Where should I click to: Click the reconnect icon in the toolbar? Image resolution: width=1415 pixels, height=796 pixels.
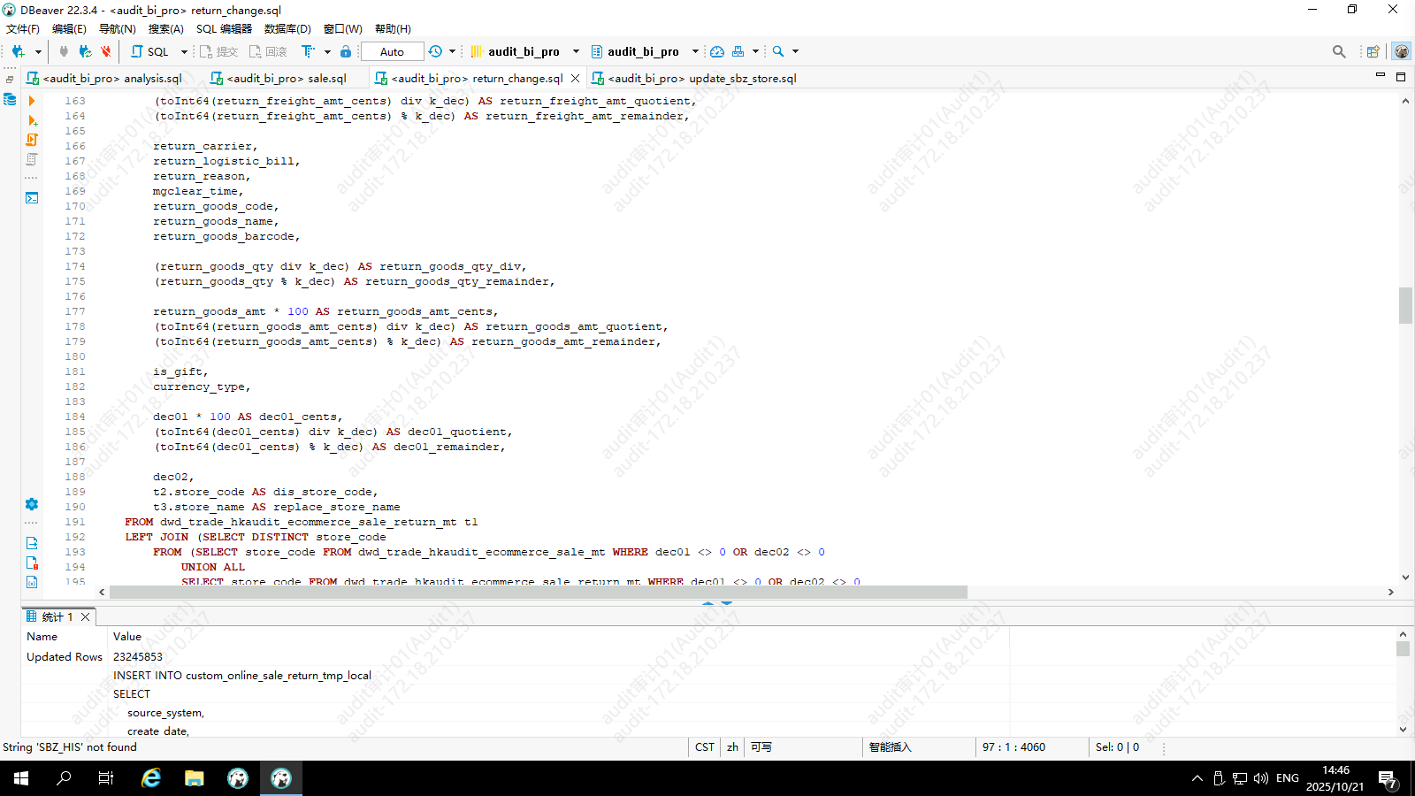tap(85, 51)
